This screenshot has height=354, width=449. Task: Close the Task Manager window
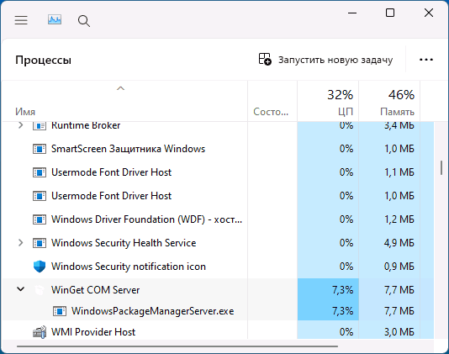pyautogui.click(x=429, y=13)
